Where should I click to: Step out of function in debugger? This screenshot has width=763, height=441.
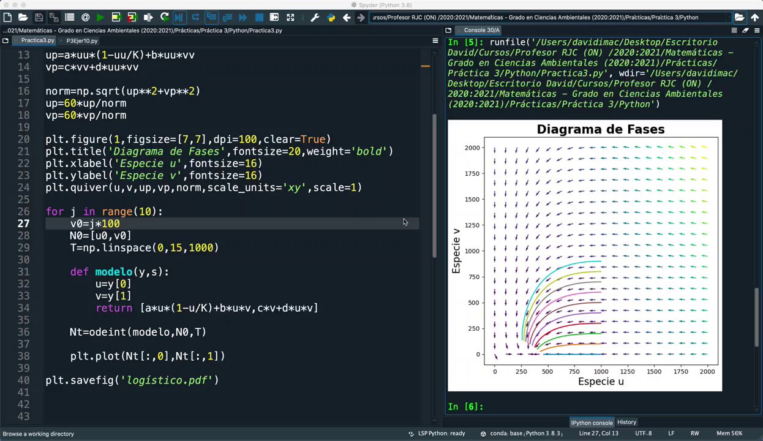click(x=227, y=17)
